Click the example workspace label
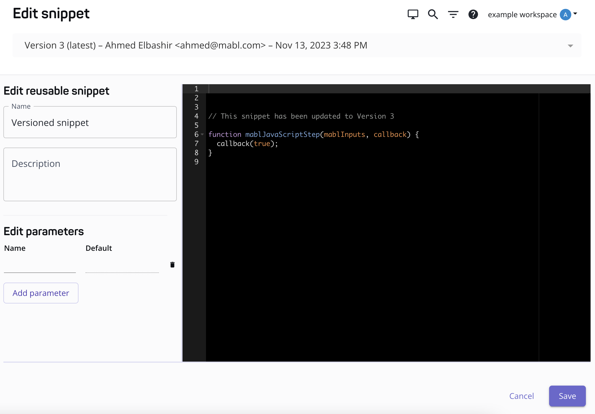 pos(522,15)
